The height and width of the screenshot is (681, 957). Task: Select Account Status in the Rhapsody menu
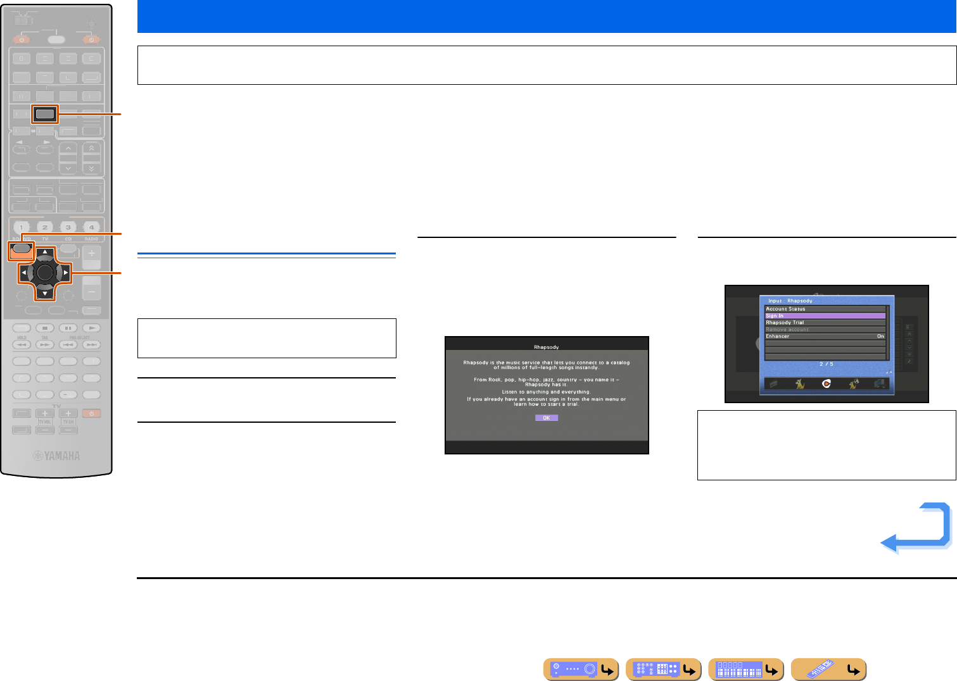tap(825, 309)
